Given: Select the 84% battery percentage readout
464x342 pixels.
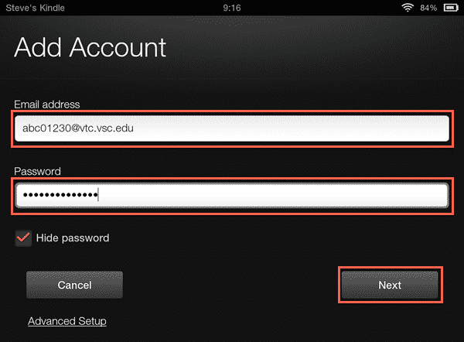Looking at the screenshot, I should pyautogui.click(x=428, y=8).
